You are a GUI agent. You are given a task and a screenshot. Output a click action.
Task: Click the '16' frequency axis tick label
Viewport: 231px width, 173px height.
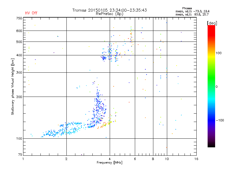pyautogui.click(x=196, y=159)
